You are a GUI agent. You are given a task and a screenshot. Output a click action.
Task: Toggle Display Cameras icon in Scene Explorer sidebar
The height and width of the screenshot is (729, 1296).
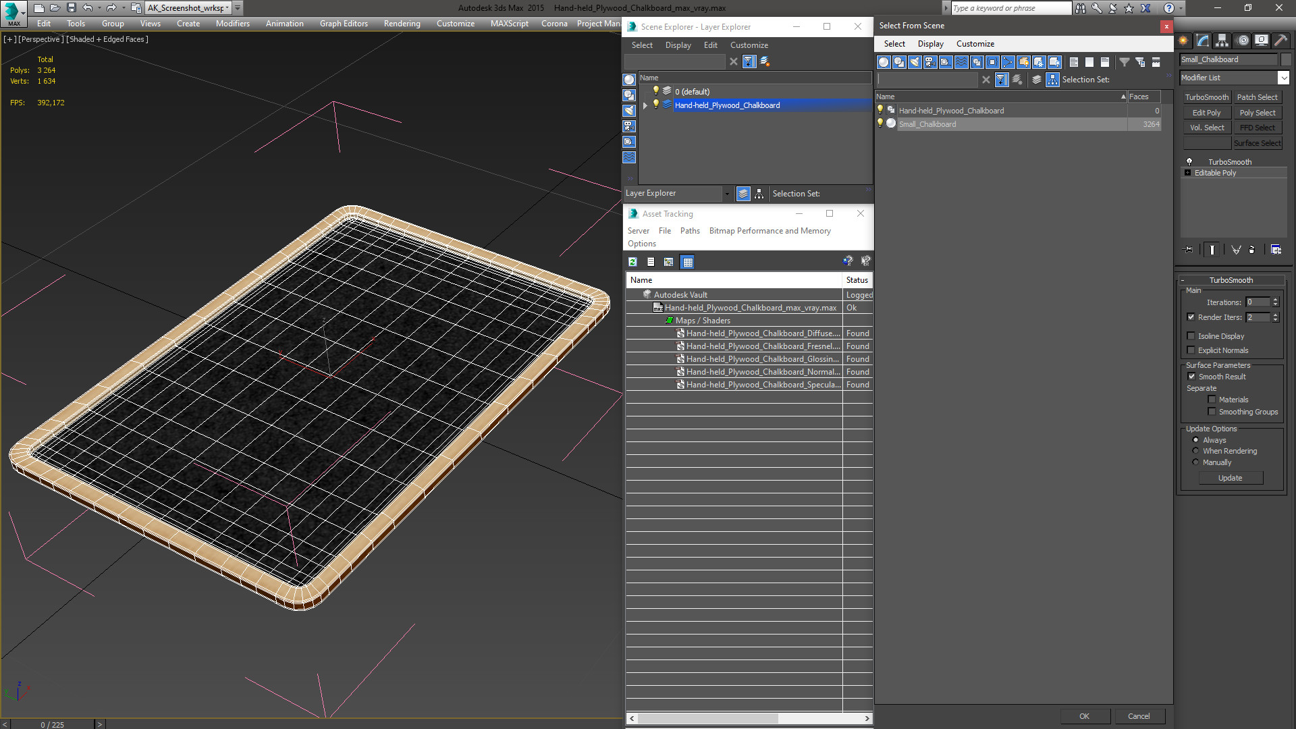point(629,126)
